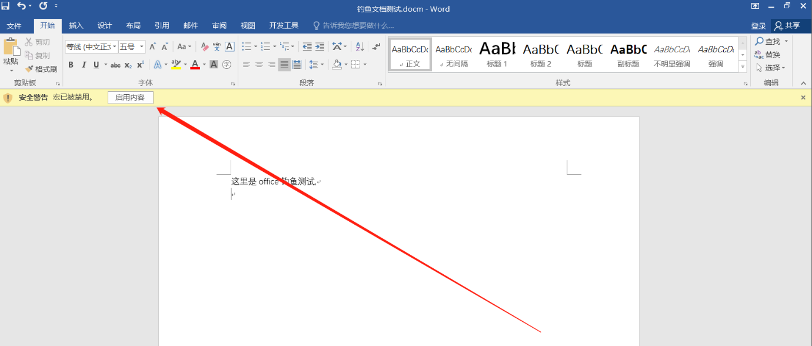Image resolution: width=812 pixels, height=346 pixels.
Task: Open the font dialog launcher in 字体 group
Action: [234, 84]
